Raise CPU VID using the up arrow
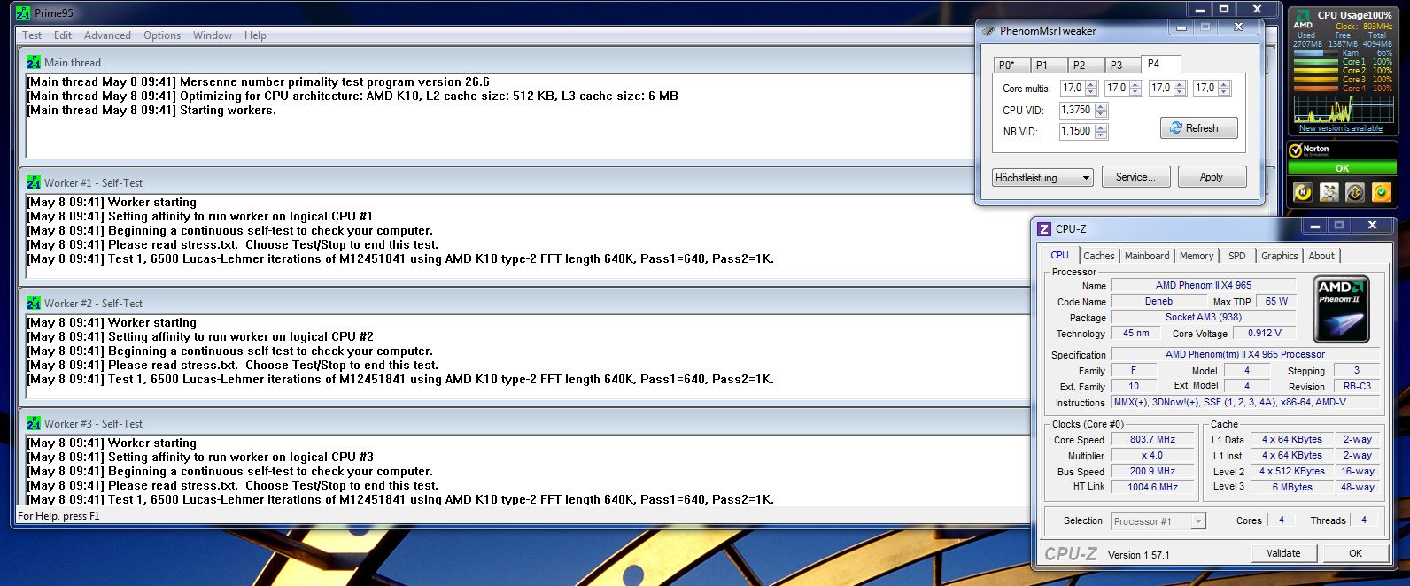 [x=1101, y=106]
